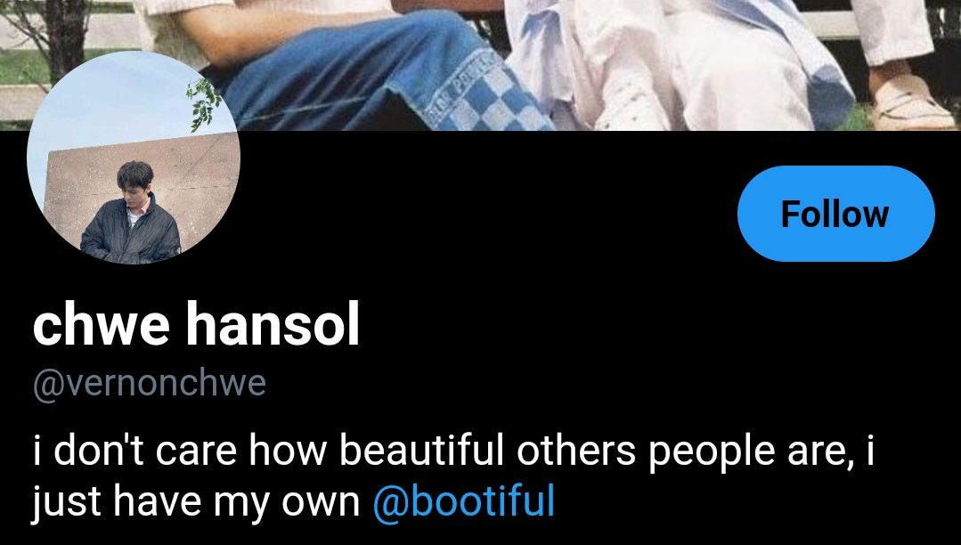Click the word "beautiful" in the bio
This screenshot has width=961, height=545.
tap(421, 451)
